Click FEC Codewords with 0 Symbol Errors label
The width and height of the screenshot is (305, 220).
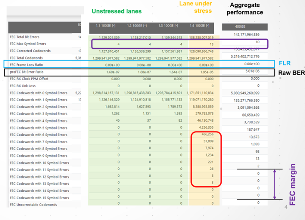pos(38,93)
